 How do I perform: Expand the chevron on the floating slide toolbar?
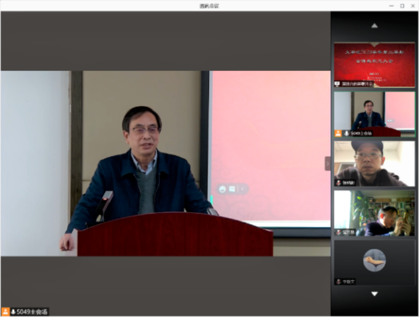point(243,189)
